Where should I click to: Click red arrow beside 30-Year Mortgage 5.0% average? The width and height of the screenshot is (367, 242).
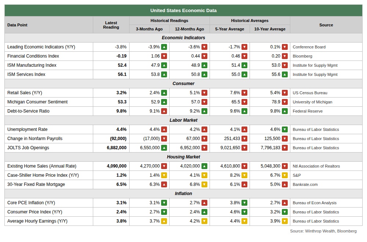coord(284,184)
